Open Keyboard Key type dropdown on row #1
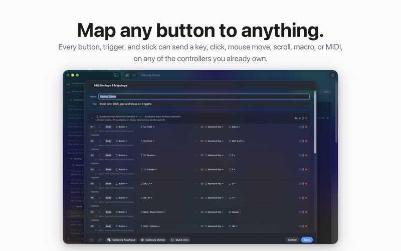 coord(215,127)
